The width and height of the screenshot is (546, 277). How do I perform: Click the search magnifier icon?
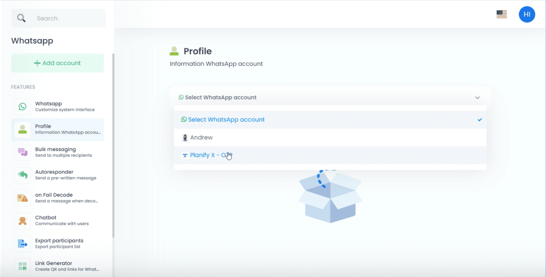pyautogui.click(x=21, y=18)
